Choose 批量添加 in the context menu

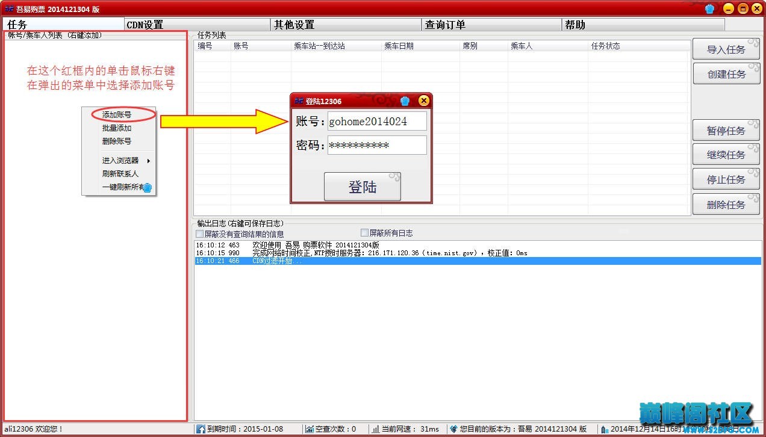(x=117, y=128)
